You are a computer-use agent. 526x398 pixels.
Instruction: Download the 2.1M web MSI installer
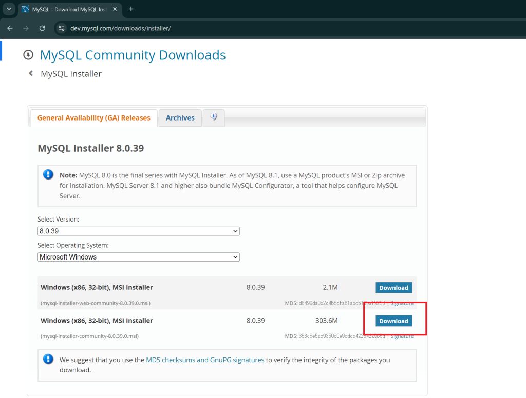click(393, 288)
